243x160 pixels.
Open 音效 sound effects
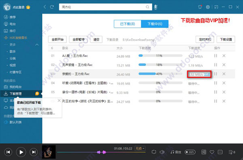click(176, 152)
